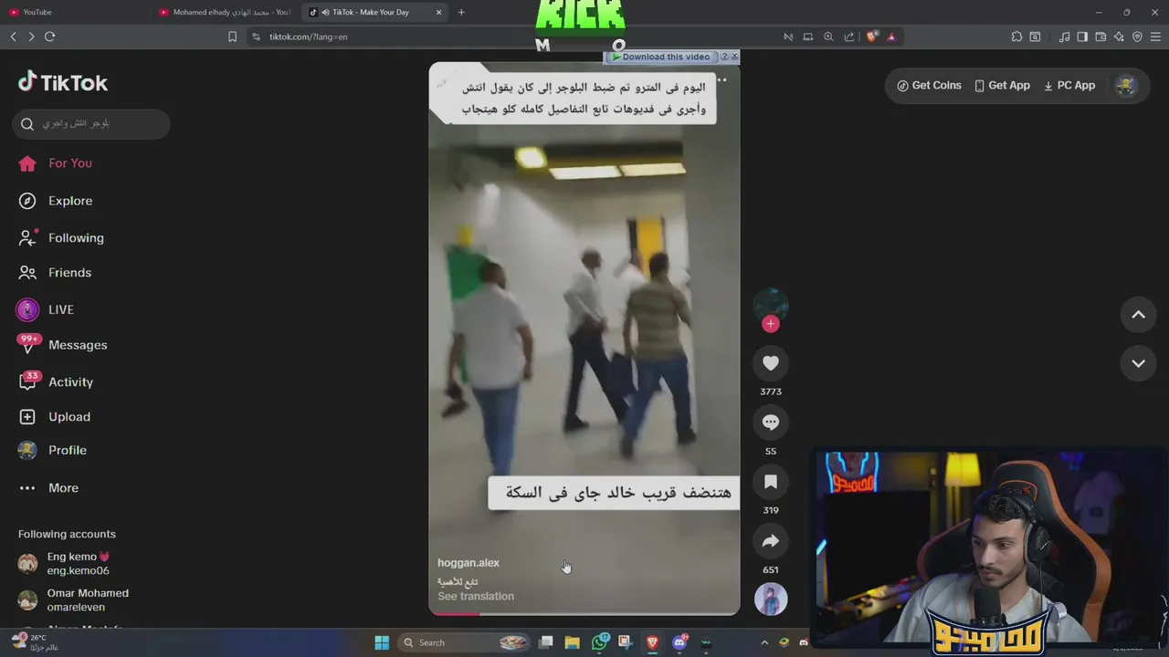The image size is (1169, 657).
Task: Toggle the browser sidebar panel
Action: pos(1082,36)
